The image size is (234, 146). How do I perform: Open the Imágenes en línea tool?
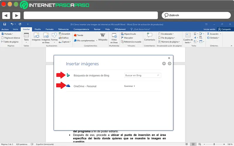coord(46,38)
